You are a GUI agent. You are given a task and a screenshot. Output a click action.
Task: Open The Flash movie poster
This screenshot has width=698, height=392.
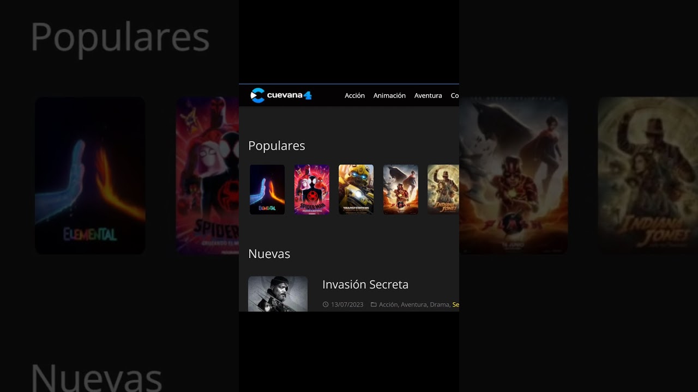(x=401, y=189)
